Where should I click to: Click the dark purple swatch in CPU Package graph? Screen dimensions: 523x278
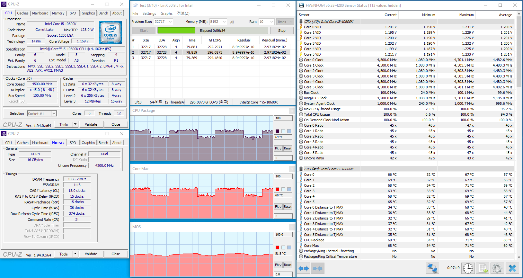coord(277,131)
